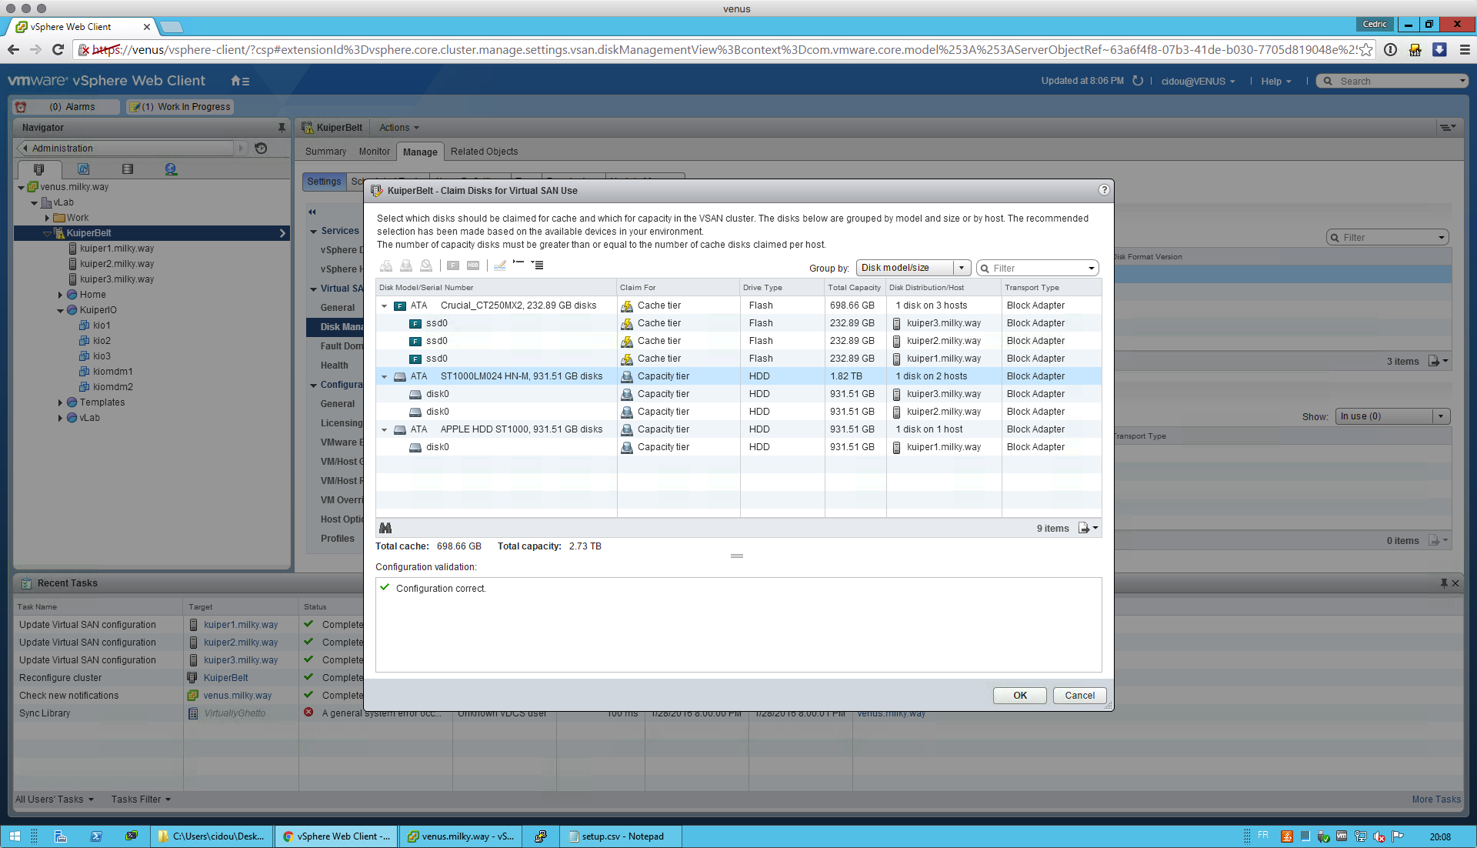Switch to the Monitor tab
This screenshot has height=848, width=1477.
[x=374, y=152]
